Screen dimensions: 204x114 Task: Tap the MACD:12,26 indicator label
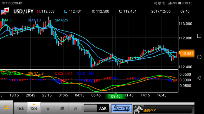pos(11,73)
